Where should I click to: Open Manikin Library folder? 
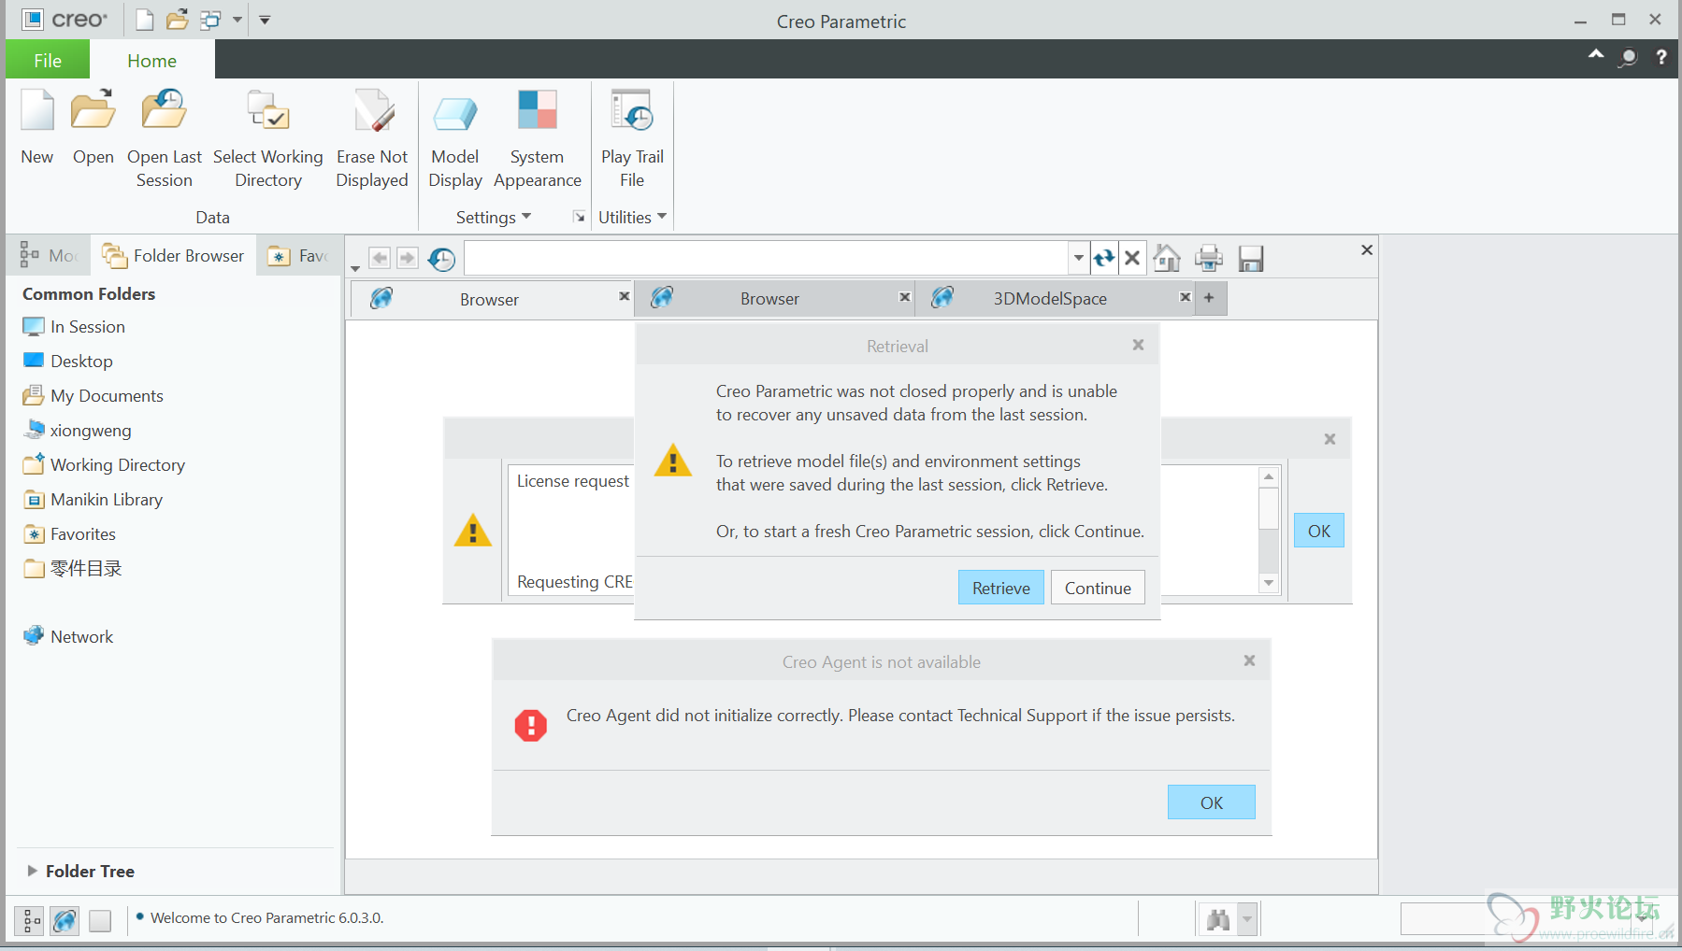93,499
